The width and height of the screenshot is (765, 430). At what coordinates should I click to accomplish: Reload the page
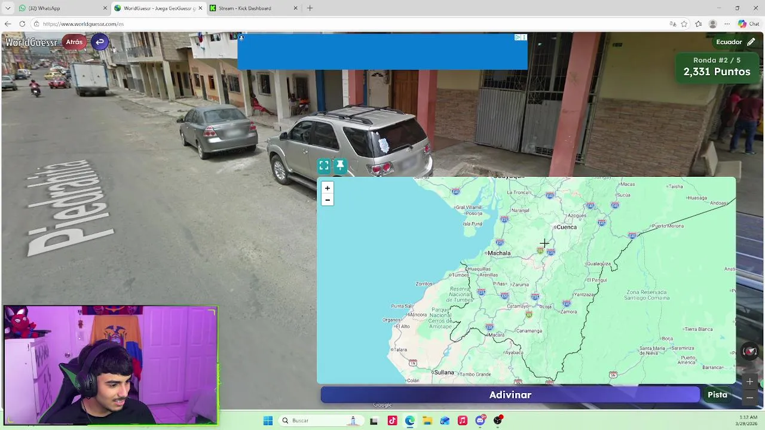[x=22, y=24]
